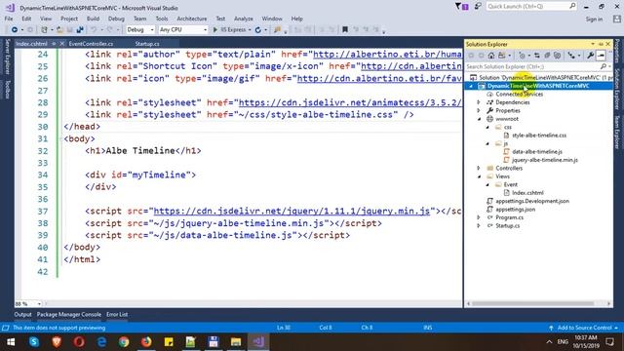Click the New Project toolbar icon

pyautogui.click(x=44, y=30)
